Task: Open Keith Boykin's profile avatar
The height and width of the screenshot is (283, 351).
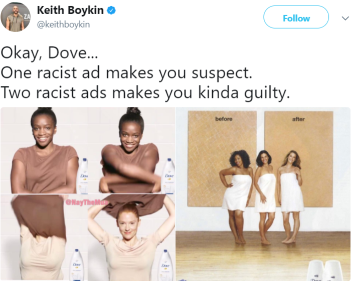Action: point(16,17)
